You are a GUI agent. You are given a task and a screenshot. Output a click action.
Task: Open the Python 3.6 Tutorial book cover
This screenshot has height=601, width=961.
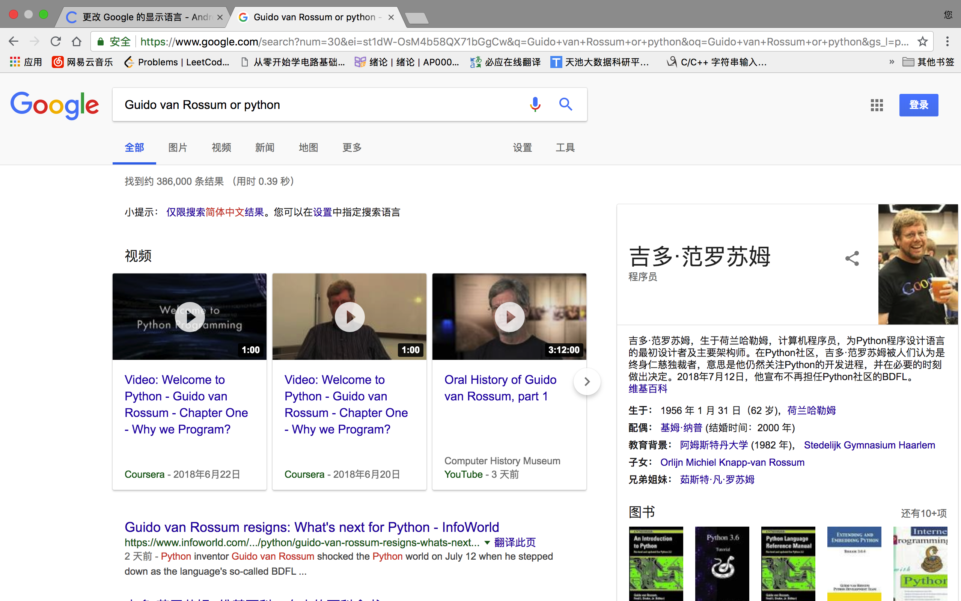tap(722, 564)
